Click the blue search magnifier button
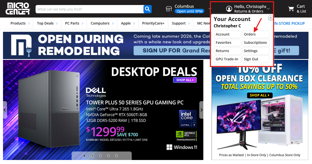312x164 pixels. click(x=147, y=9)
